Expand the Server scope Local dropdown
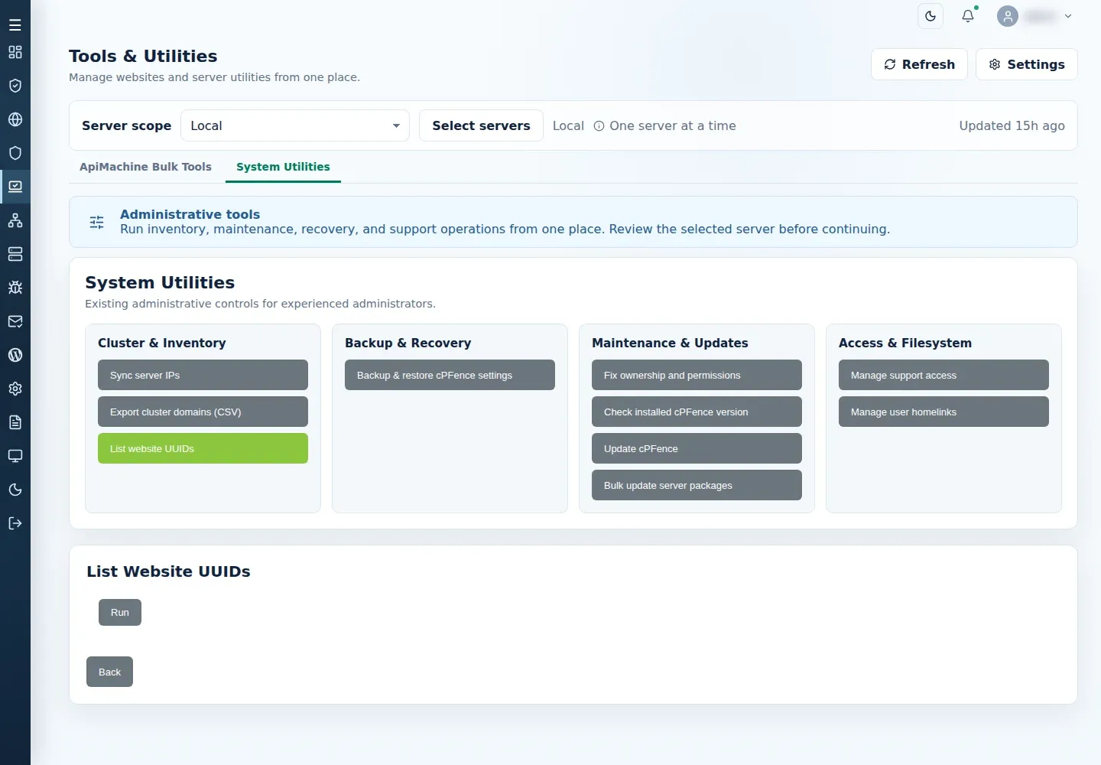1101x765 pixels. point(295,125)
